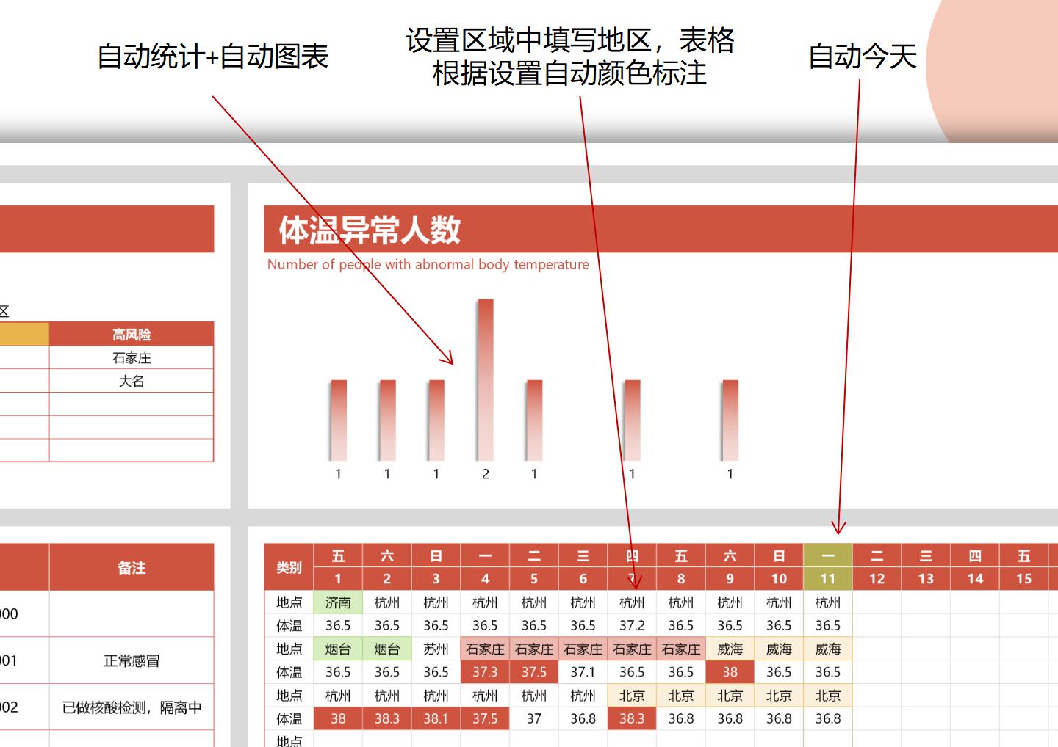Select the weekday 六 header above day 9
The image size is (1058, 747).
pyautogui.click(x=730, y=555)
